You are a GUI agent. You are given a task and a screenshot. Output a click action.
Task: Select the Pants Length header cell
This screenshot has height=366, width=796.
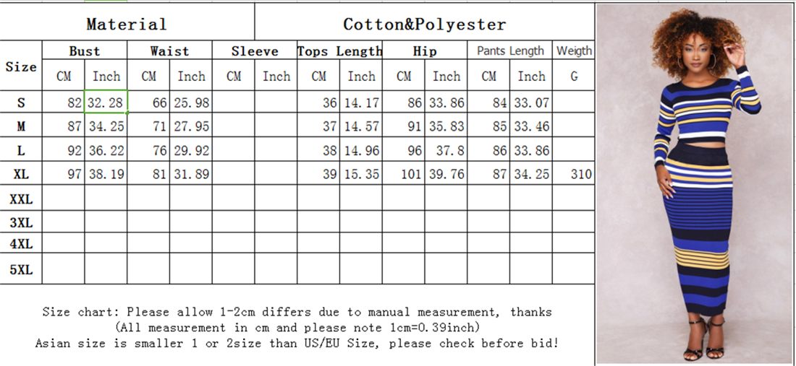(x=510, y=51)
